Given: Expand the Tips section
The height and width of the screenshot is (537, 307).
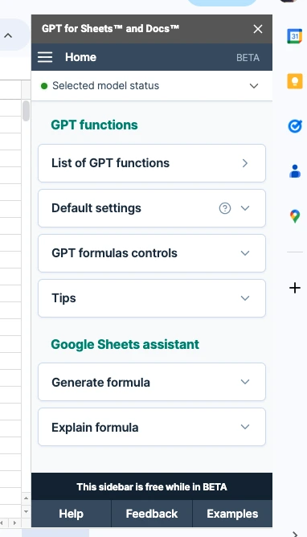Looking at the screenshot, I should point(152,298).
